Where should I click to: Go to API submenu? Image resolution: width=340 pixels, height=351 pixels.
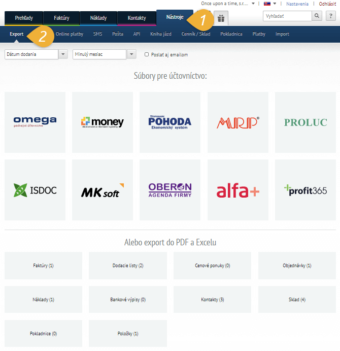click(137, 34)
